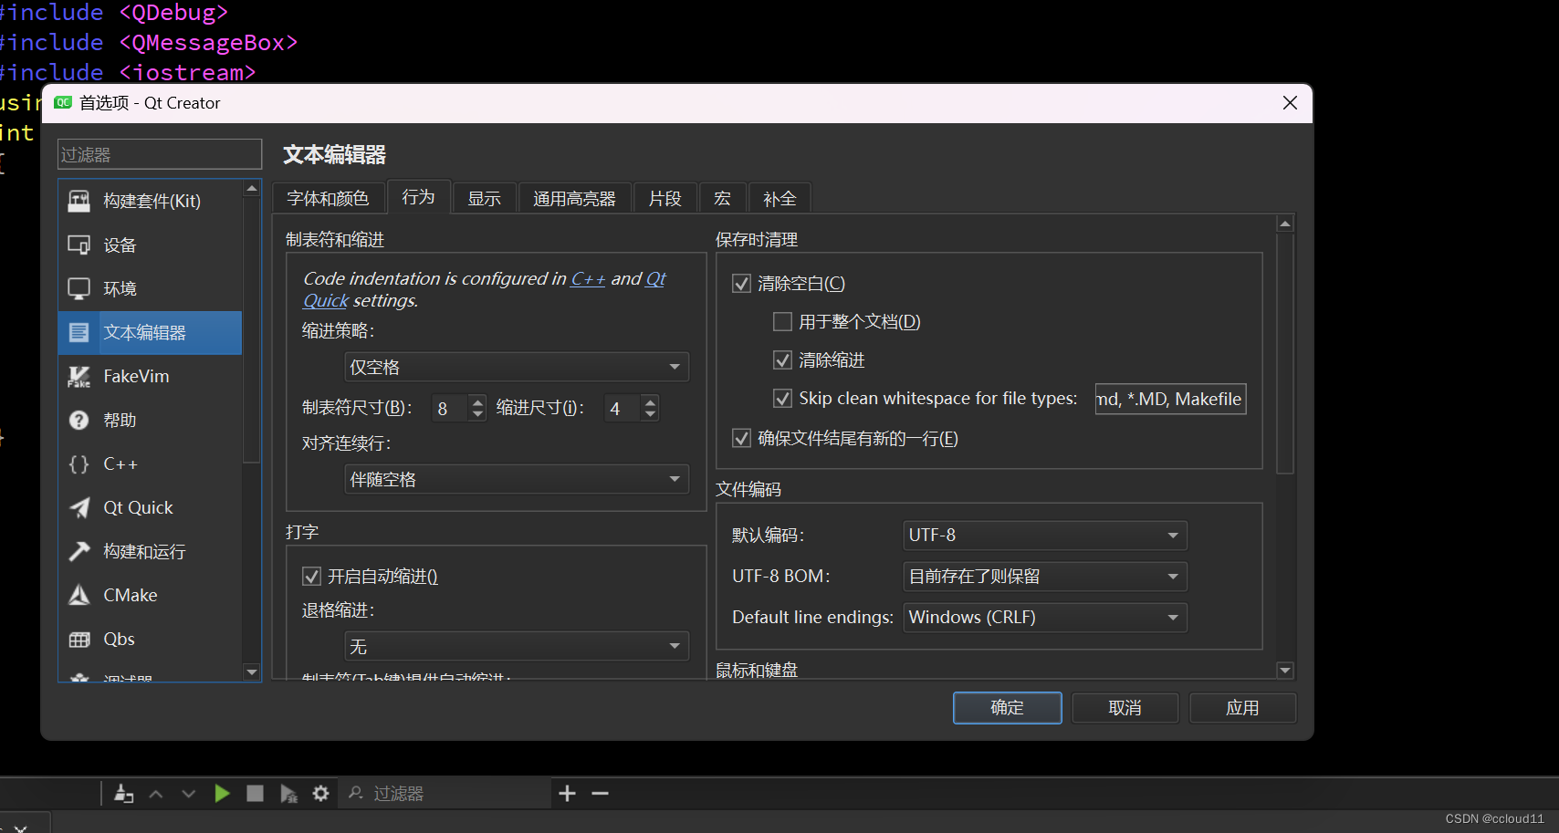1559x833 pixels.
Task: Switch to 宏 tab
Action: coord(723,199)
